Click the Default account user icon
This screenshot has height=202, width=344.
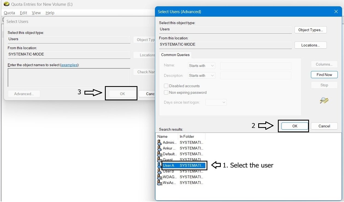[160, 154]
